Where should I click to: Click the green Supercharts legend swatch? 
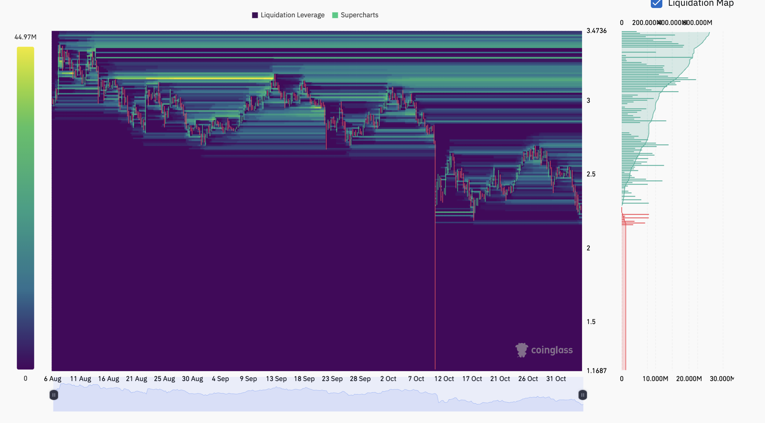pyautogui.click(x=335, y=15)
